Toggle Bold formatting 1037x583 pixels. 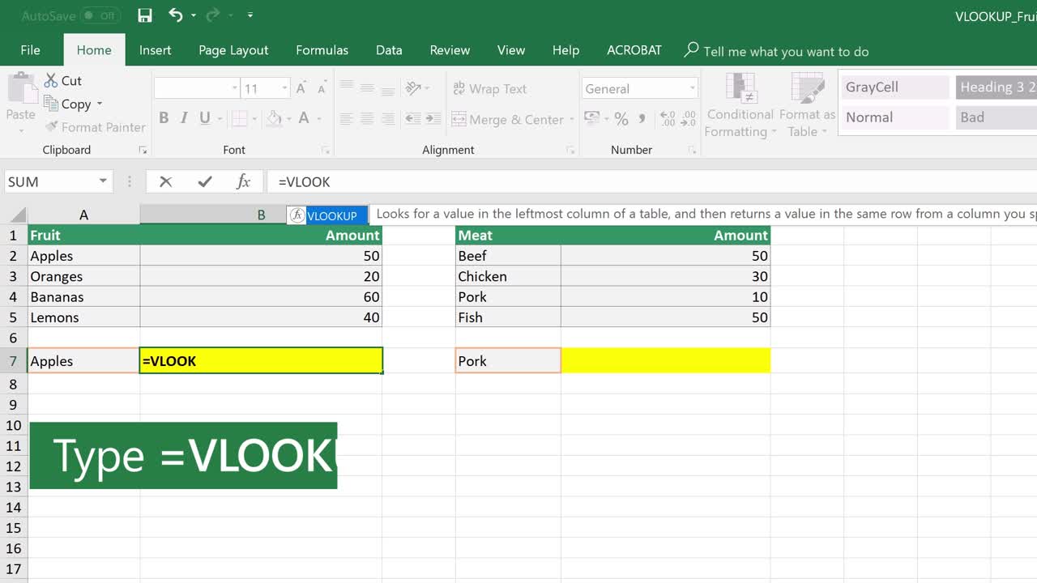(x=164, y=118)
